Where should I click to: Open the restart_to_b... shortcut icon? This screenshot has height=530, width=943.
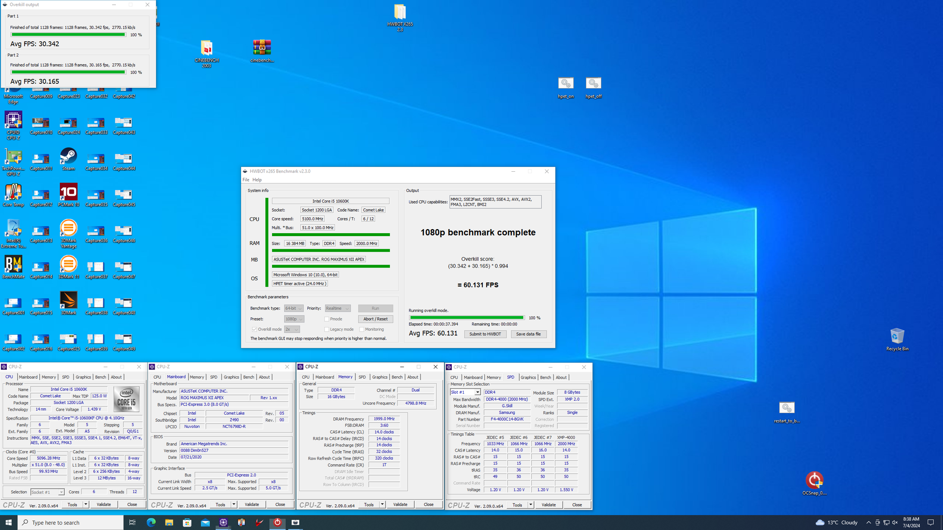(x=787, y=412)
